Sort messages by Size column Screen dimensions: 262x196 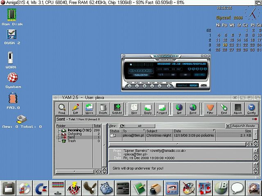click(234, 131)
